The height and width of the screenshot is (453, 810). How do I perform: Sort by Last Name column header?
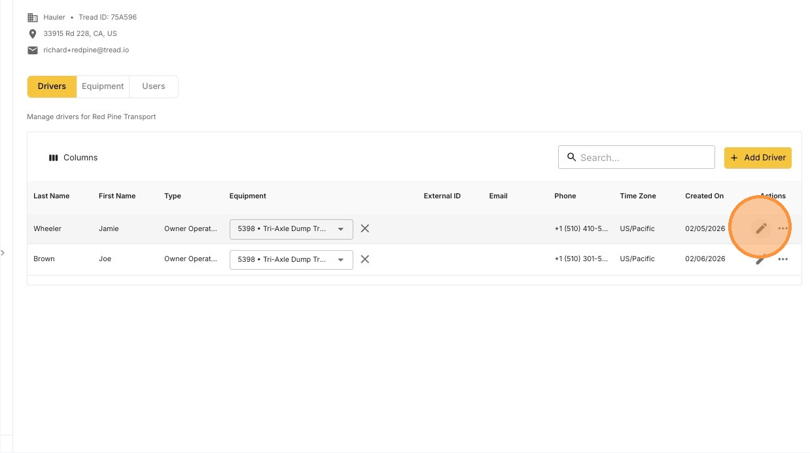point(52,196)
